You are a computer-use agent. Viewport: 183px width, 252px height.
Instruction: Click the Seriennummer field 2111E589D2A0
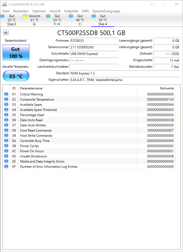tap(94, 47)
